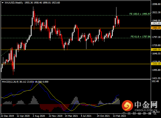Image resolution: width=161 pixels, height=118 pixels.
Task: Click the 22 Dec 2019 date label
Action: (x=7, y=116)
